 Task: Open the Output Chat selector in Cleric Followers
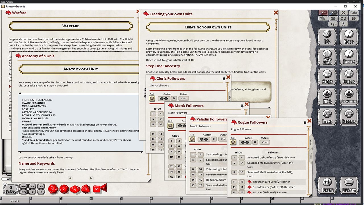[x=183, y=98]
